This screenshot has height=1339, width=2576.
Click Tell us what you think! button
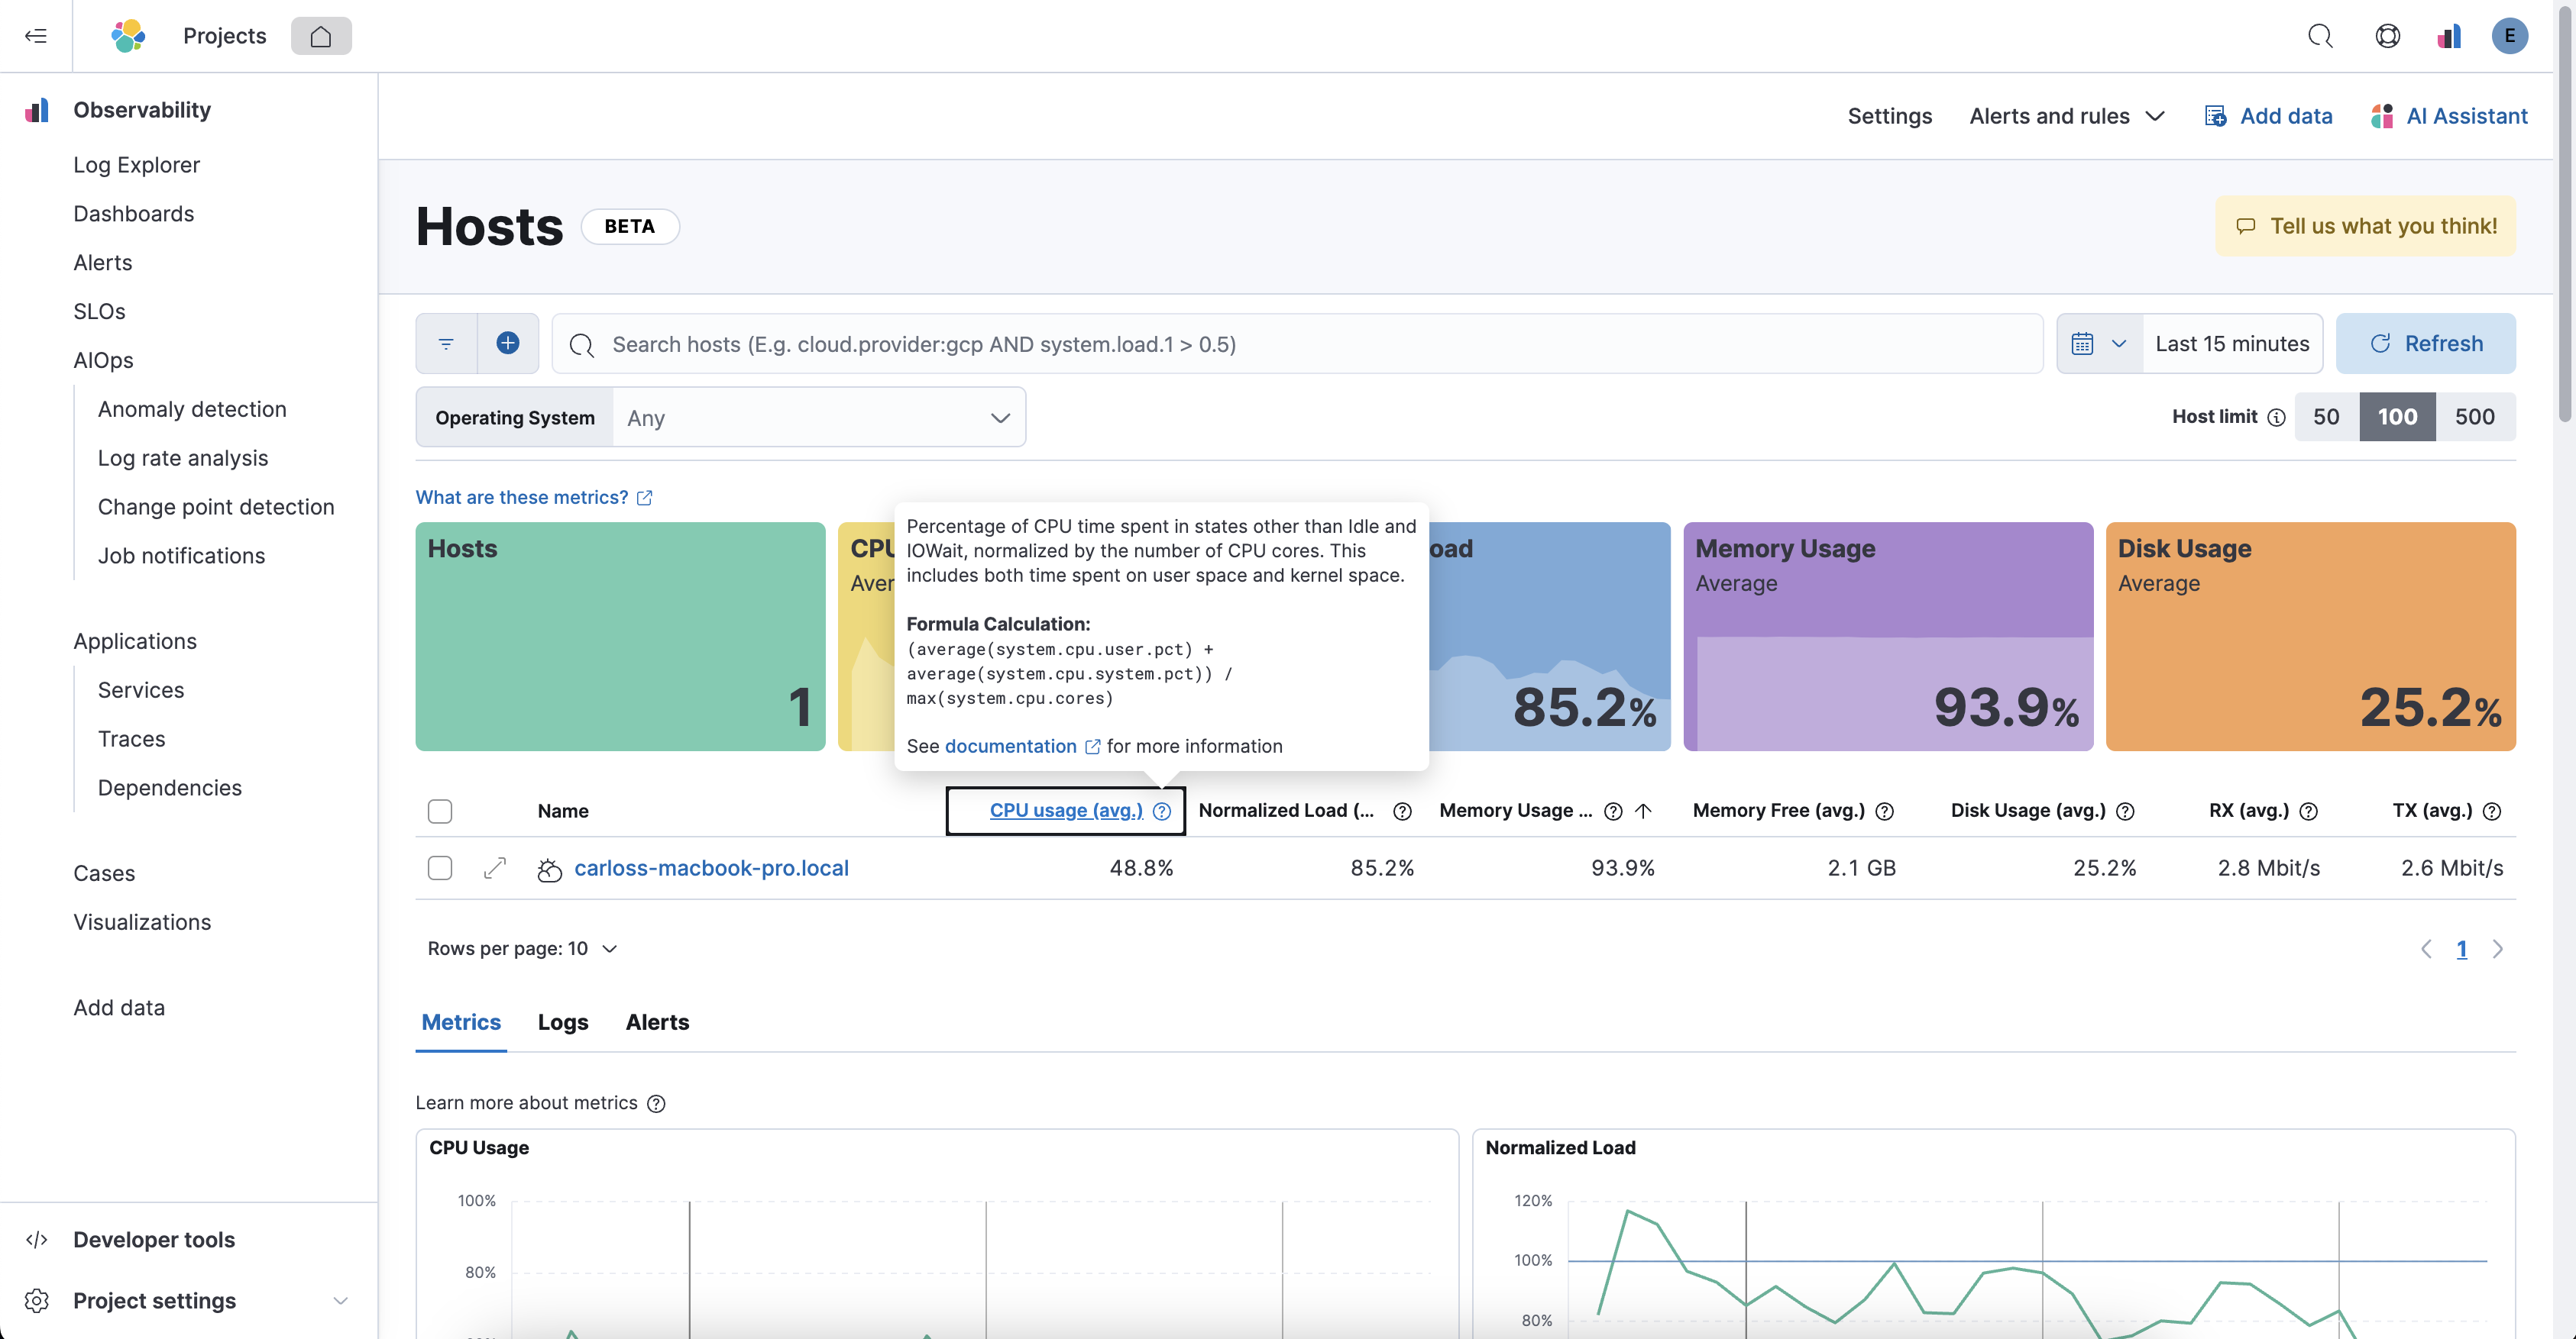[2365, 226]
